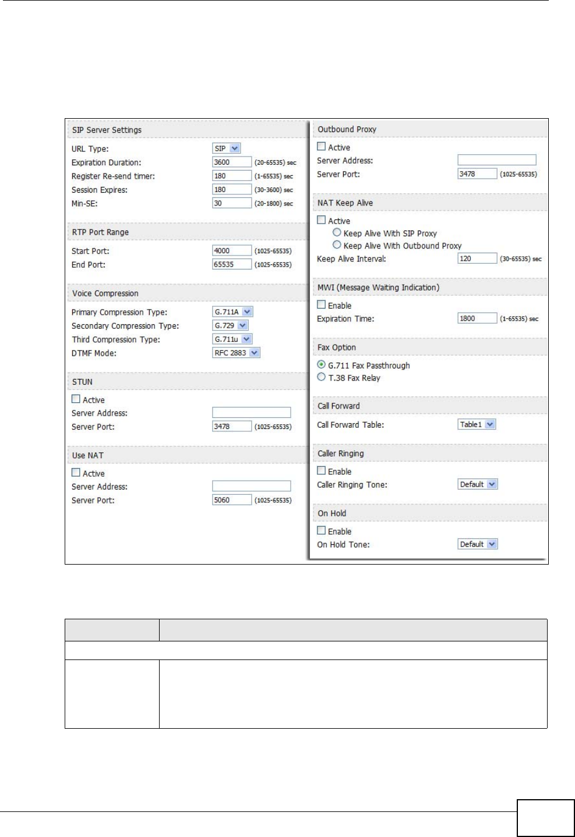Open Primary Compression Type dropdown

(232, 312)
